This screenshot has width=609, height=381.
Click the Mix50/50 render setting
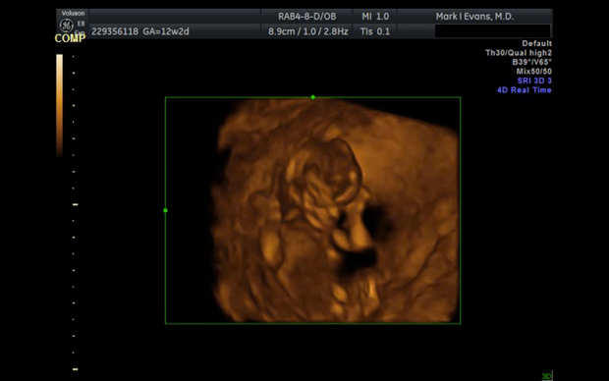[x=534, y=72]
